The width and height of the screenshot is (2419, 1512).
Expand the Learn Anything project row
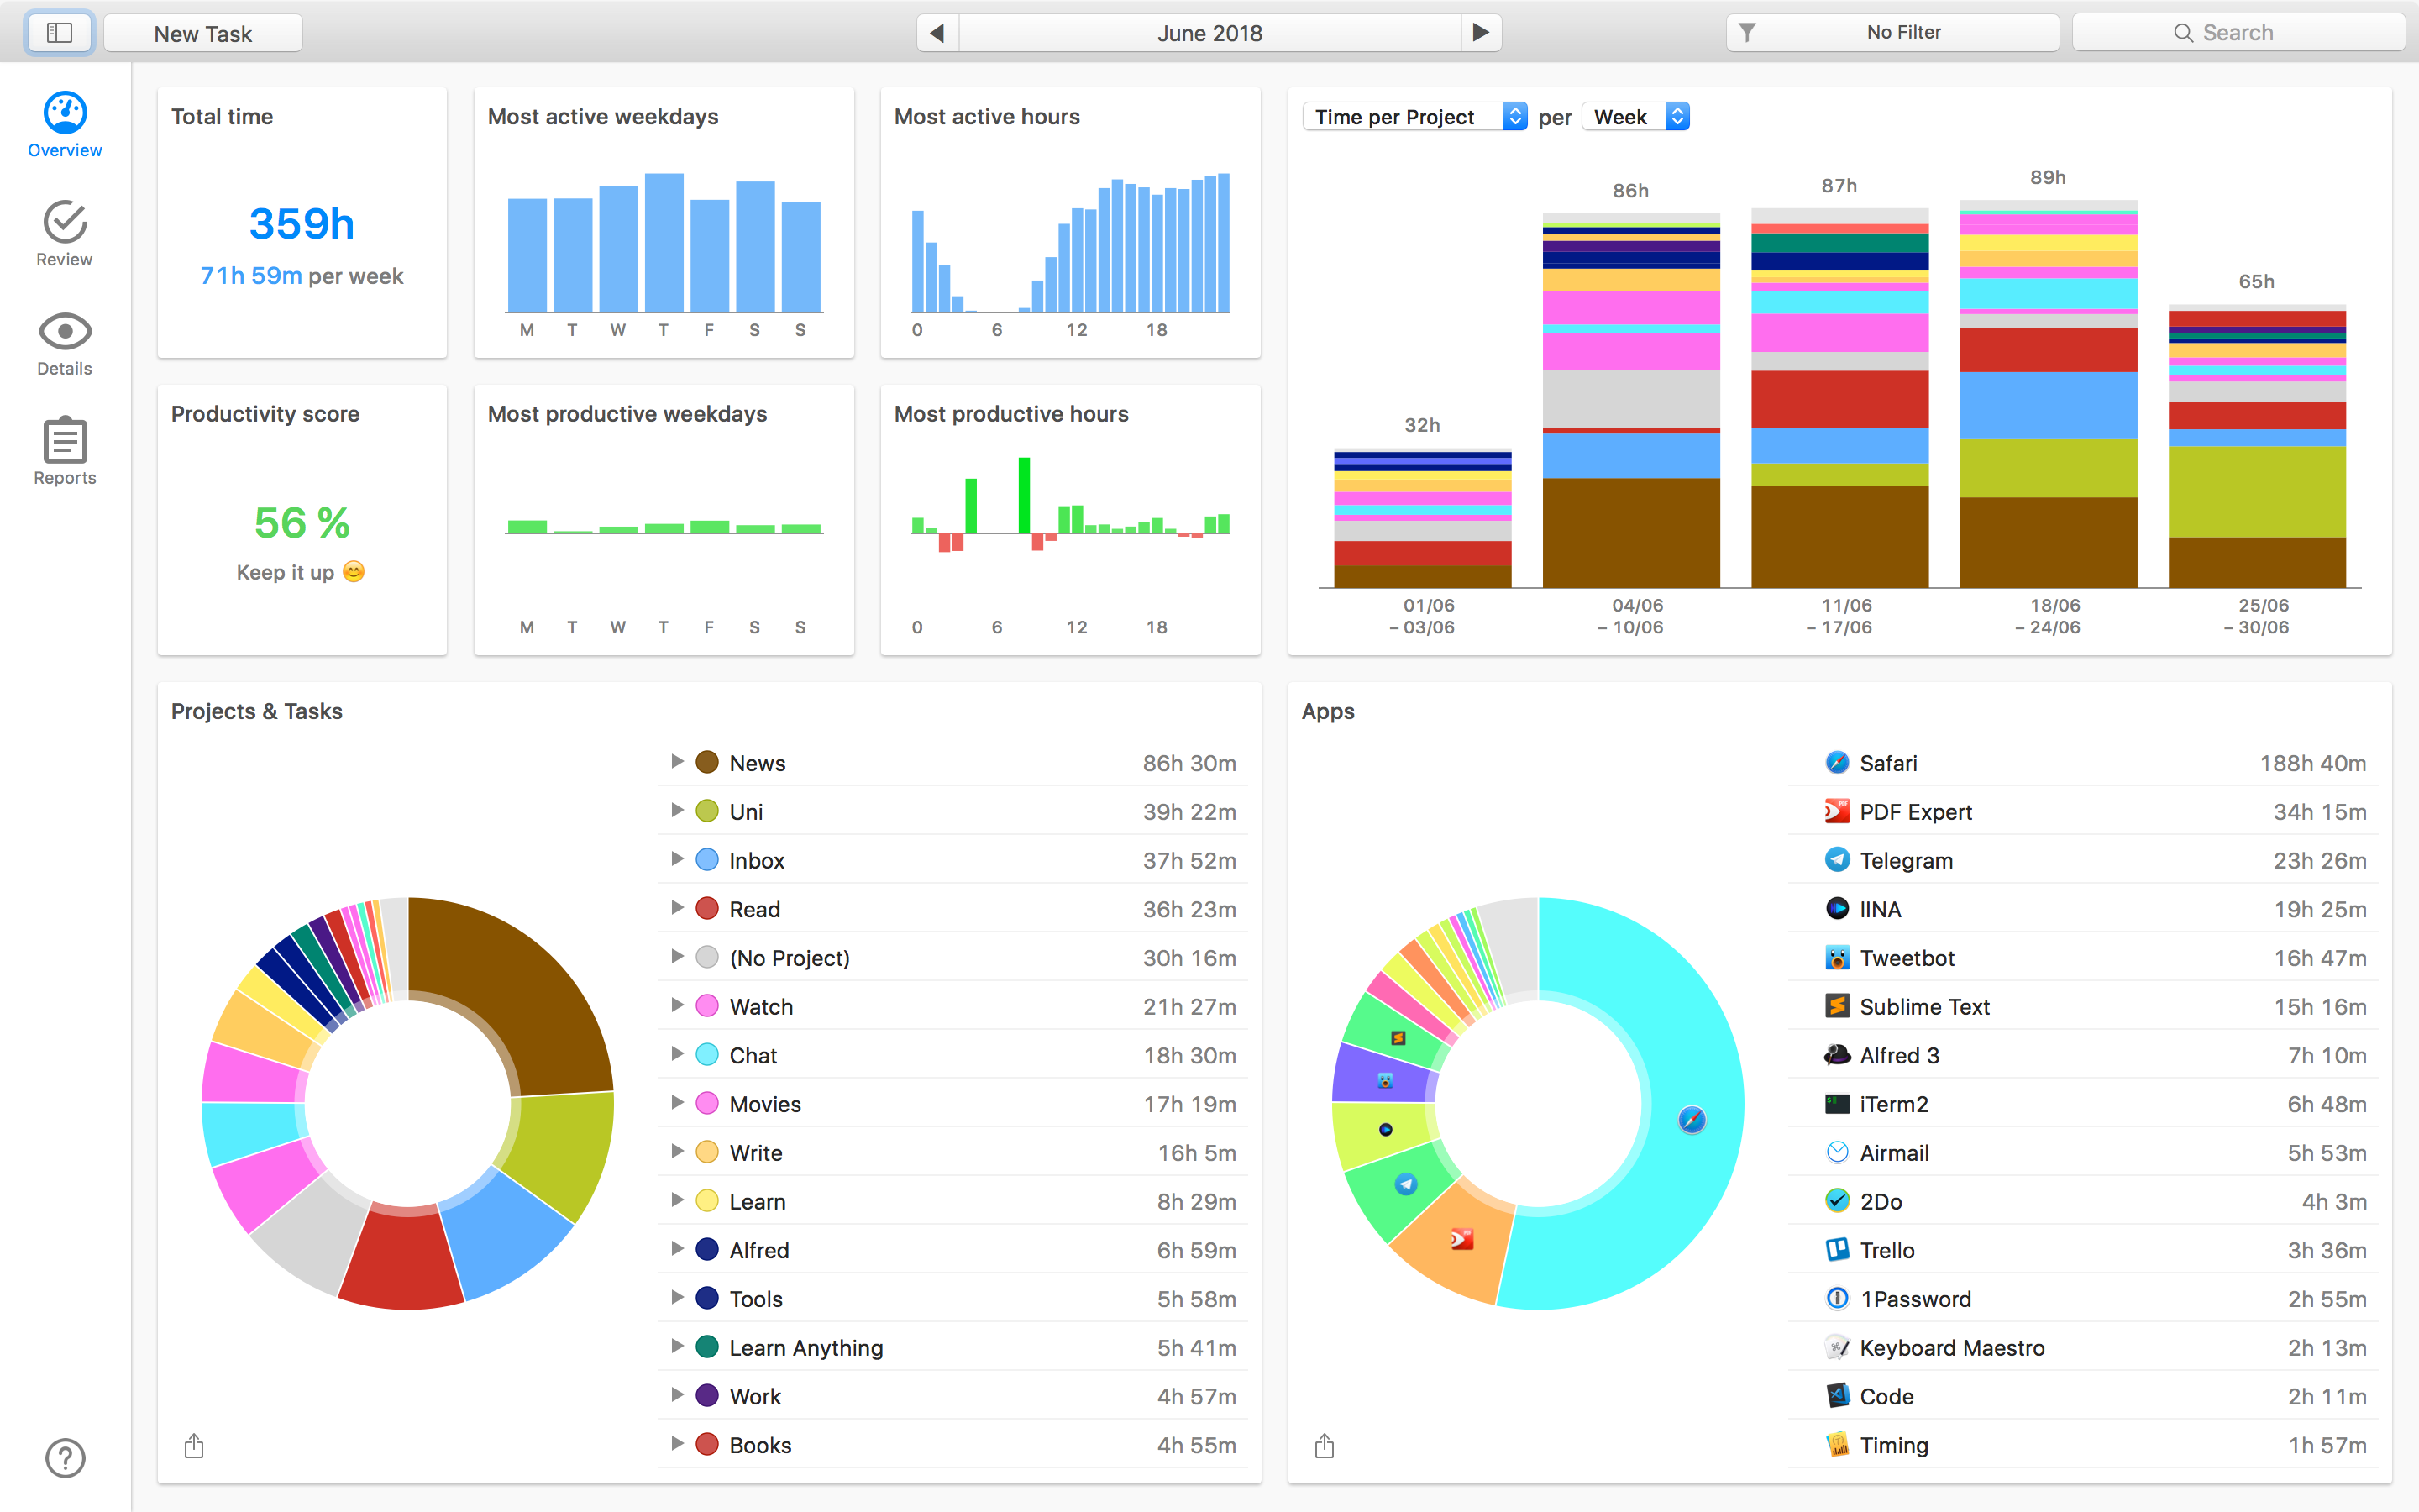tap(677, 1347)
